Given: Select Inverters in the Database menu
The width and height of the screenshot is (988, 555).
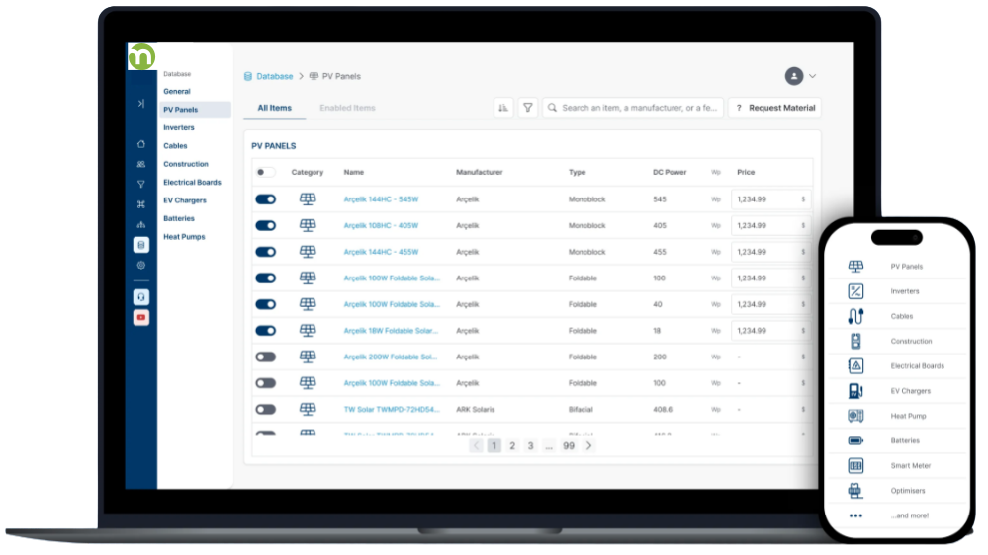Looking at the screenshot, I should click(x=179, y=127).
